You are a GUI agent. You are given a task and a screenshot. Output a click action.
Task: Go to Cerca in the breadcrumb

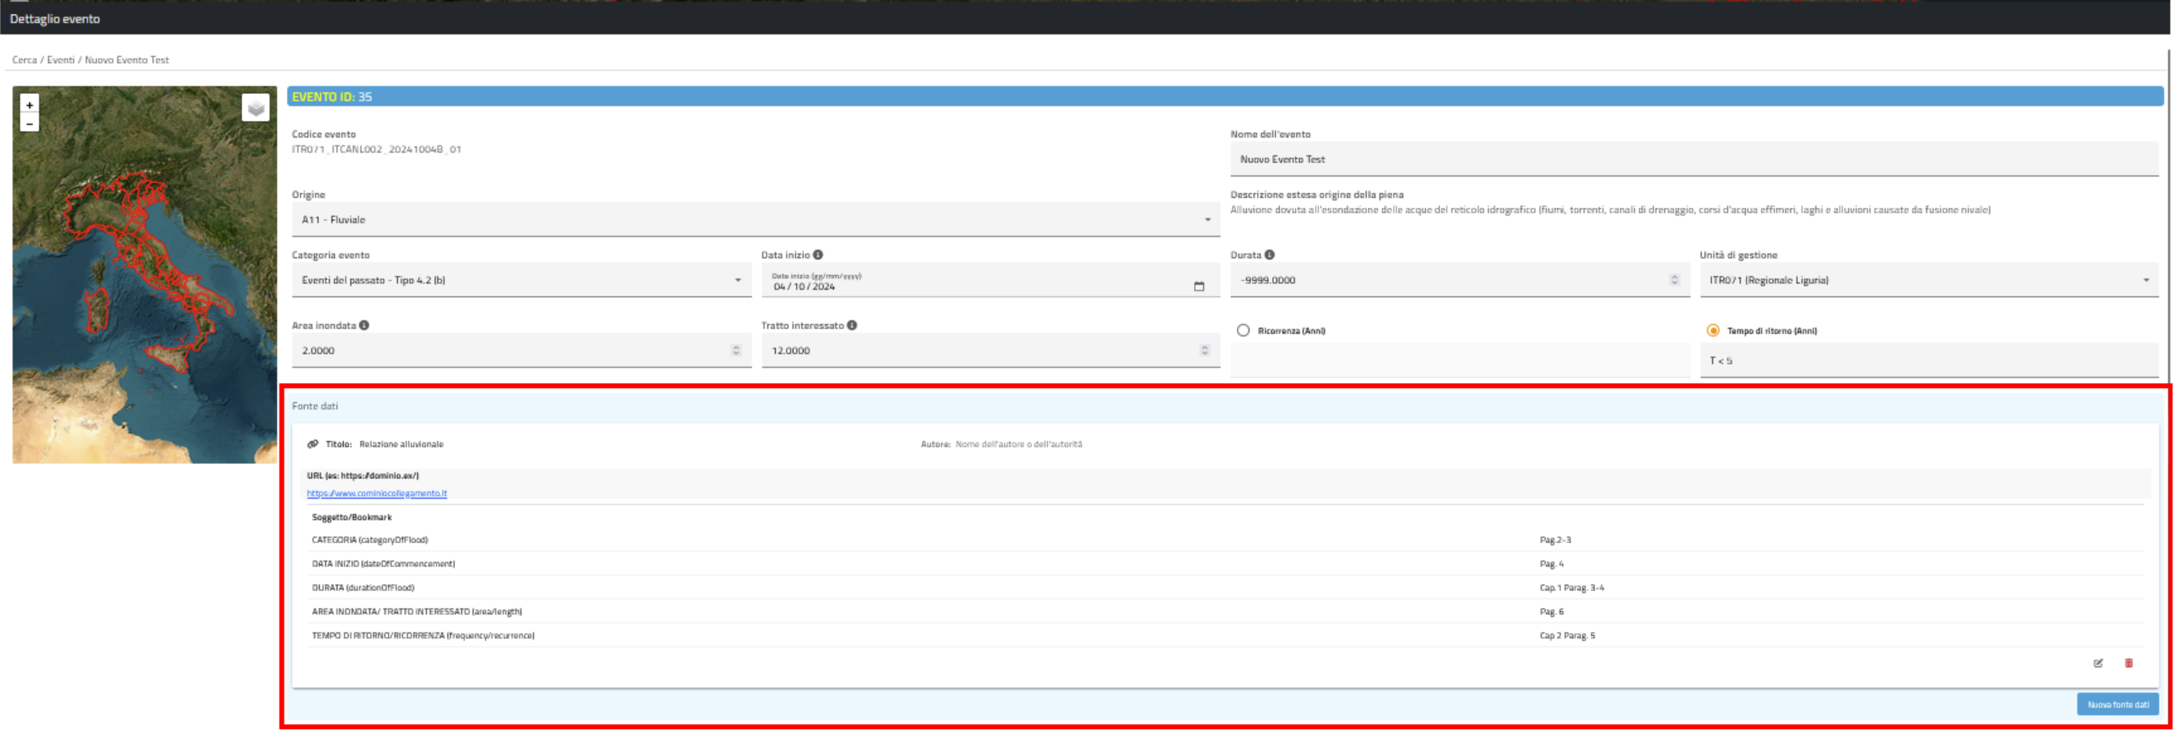pyautogui.click(x=24, y=60)
